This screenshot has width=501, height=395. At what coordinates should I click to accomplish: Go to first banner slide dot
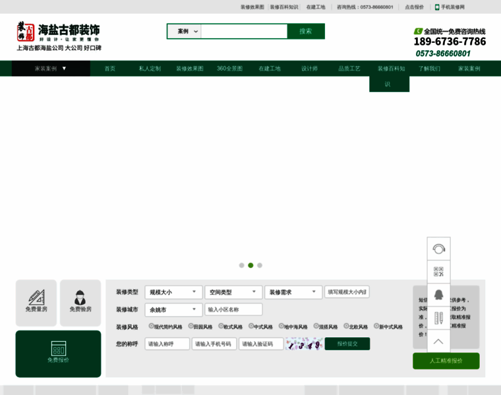tap(241, 265)
